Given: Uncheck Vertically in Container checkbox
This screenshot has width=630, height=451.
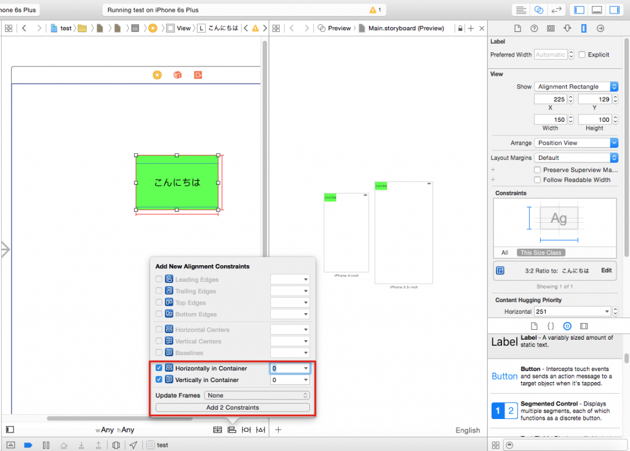Looking at the screenshot, I should [159, 380].
